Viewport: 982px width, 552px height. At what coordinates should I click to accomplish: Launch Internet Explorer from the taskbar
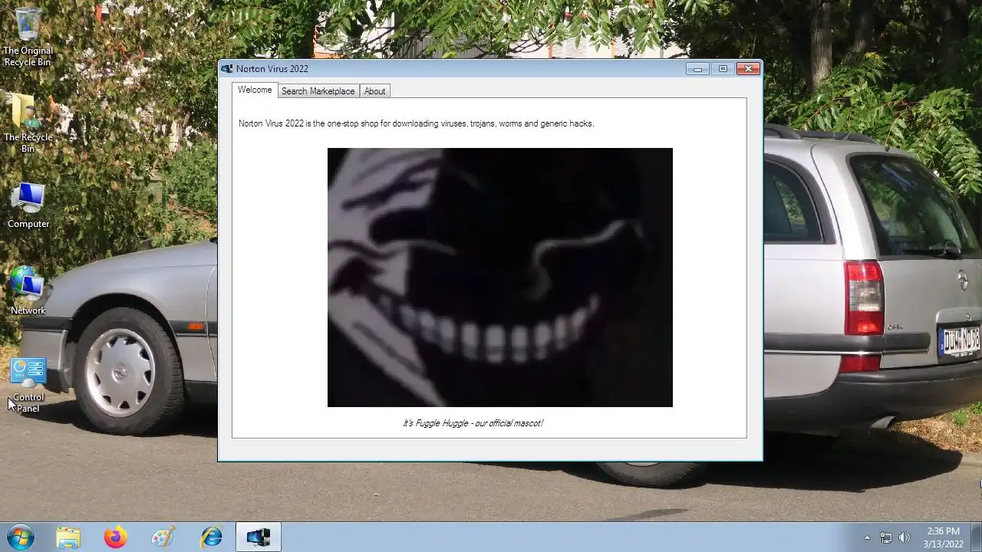point(211,537)
